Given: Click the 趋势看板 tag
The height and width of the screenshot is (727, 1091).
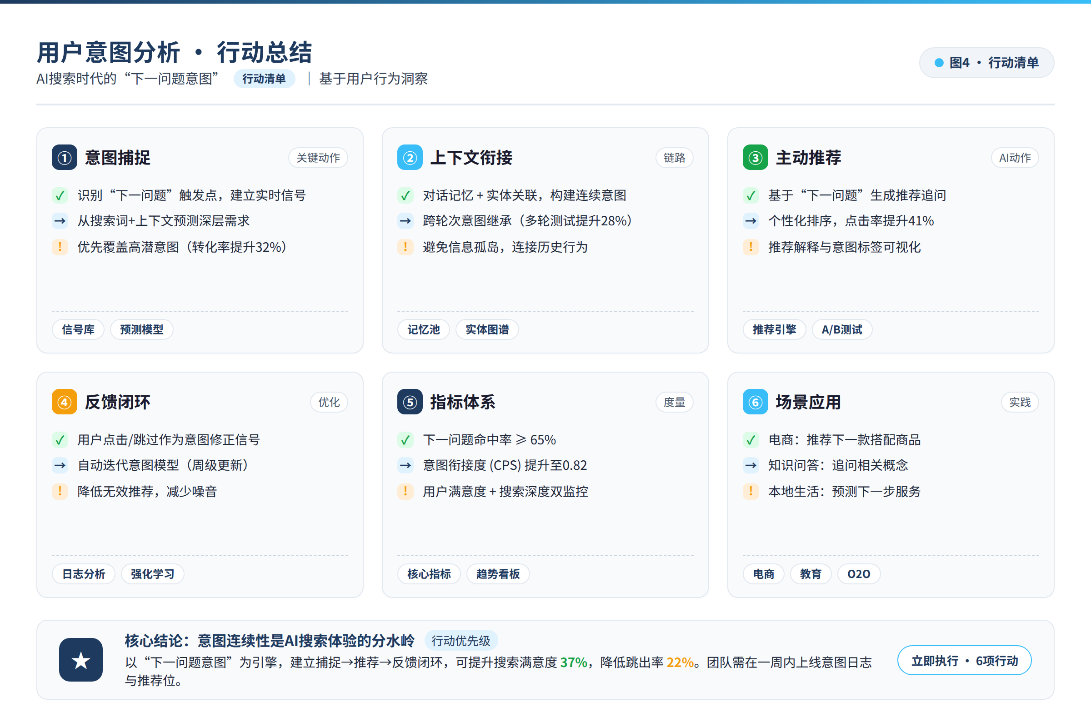Looking at the screenshot, I should (x=498, y=573).
